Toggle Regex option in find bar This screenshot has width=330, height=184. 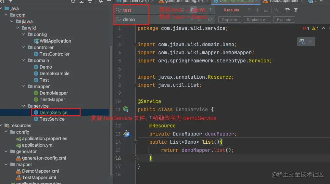pyautogui.click(x=210, y=10)
